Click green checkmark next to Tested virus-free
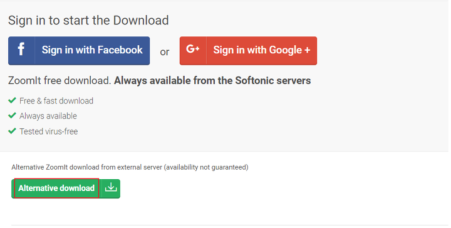451x228 pixels. (x=12, y=131)
